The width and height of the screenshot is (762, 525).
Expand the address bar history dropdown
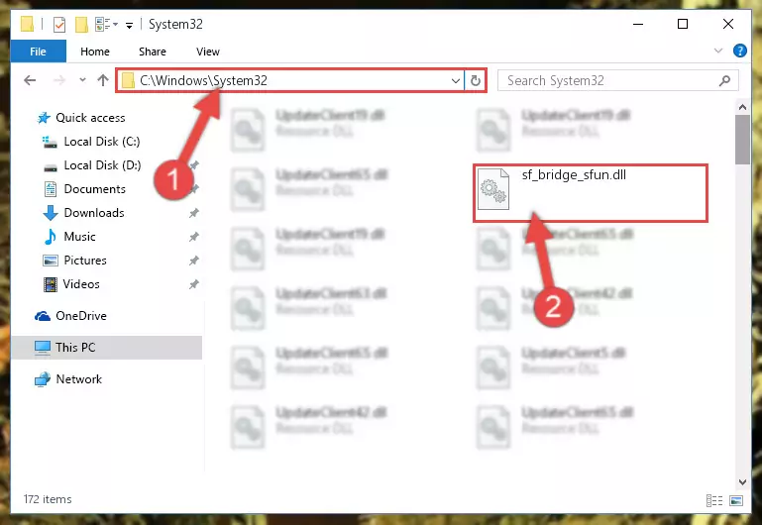pos(456,80)
